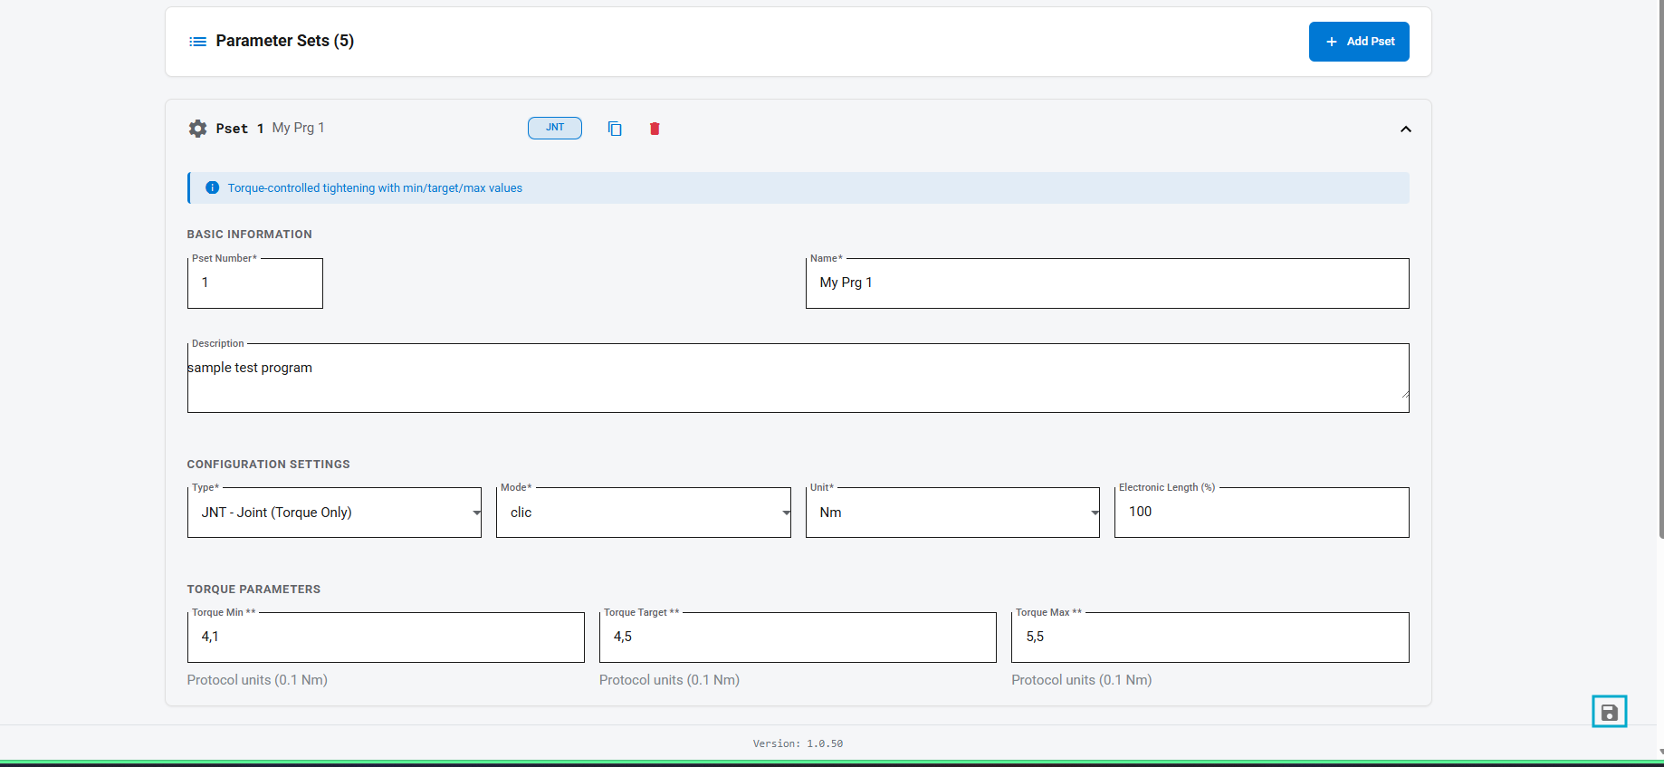Click Protocol units hint under Torque Target
The width and height of the screenshot is (1664, 767).
(669, 680)
